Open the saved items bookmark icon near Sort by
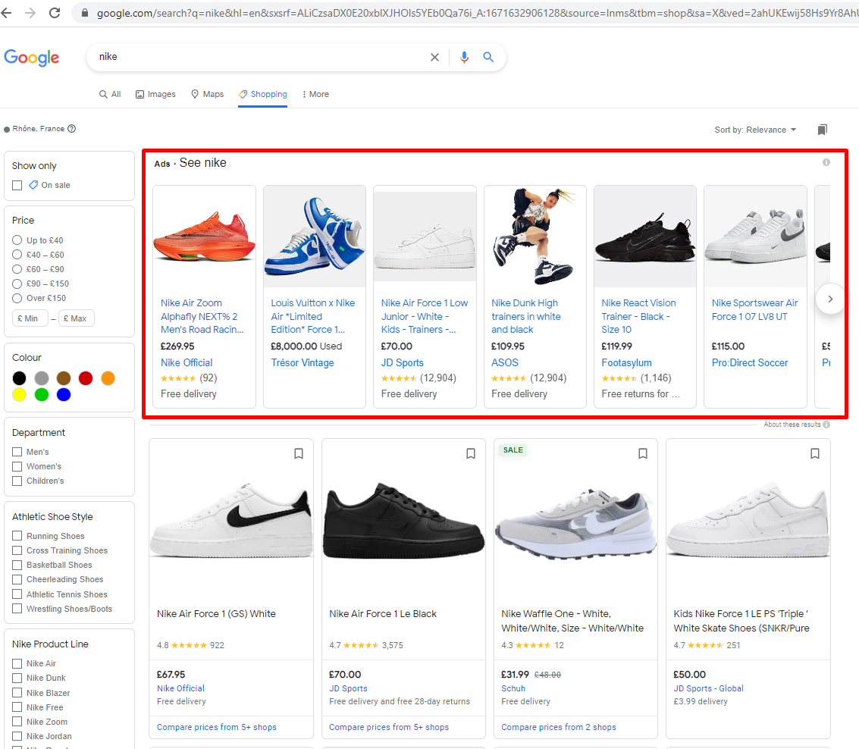Screen dimensions: 859x749 pos(823,130)
